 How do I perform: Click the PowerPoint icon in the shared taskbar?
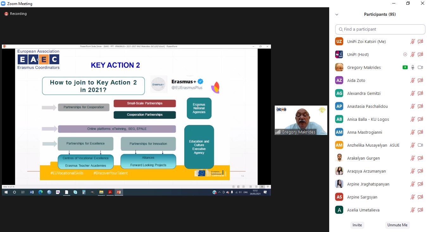119,192
